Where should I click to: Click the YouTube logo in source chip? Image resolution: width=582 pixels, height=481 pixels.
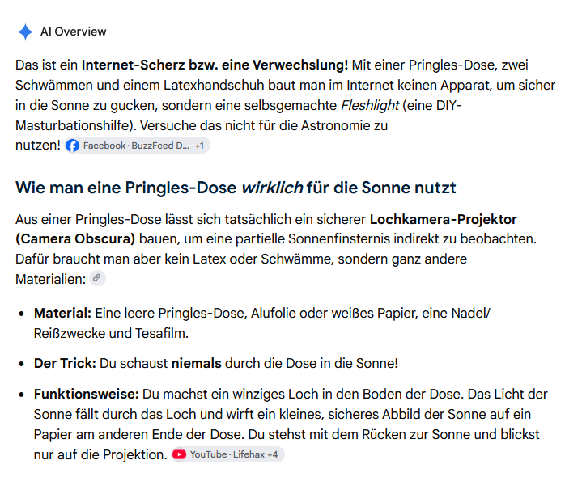(179, 454)
